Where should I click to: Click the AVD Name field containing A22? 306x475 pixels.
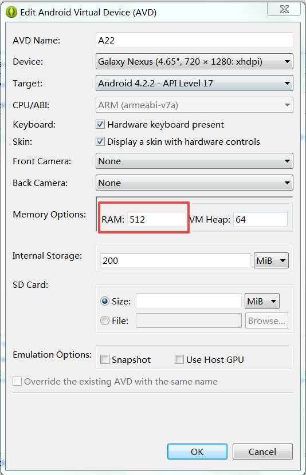coord(194,40)
